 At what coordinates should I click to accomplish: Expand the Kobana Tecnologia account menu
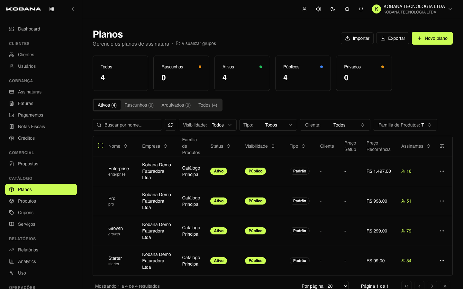pos(412,9)
